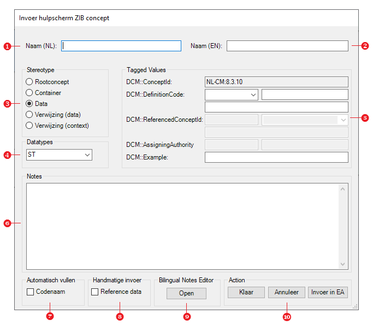Screen dimensions: 373x326
Task: Click the DCM::ConceptId field NL-CM:8.3.10
Action: 276,82
